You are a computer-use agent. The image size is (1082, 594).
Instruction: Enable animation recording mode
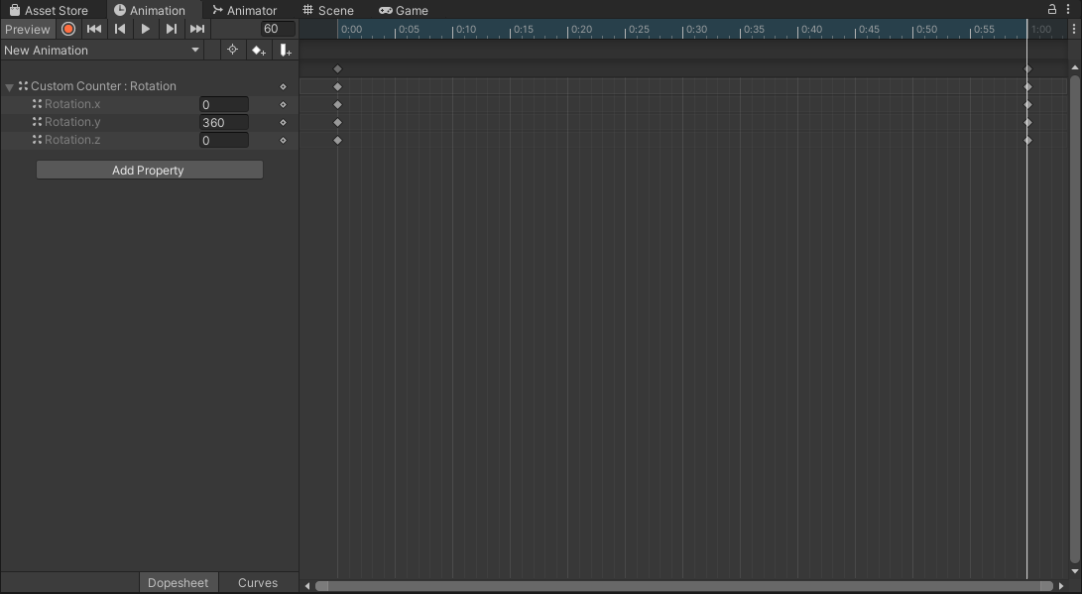pyautogui.click(x=67, y=29)
